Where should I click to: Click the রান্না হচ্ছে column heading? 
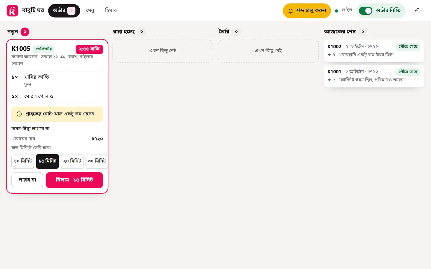(124, 32)
